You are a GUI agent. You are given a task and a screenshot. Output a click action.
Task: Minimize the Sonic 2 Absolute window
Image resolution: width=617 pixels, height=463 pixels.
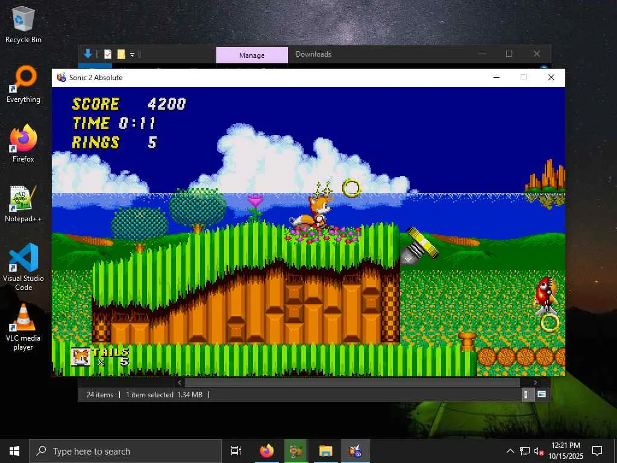(x=496, y=78)
